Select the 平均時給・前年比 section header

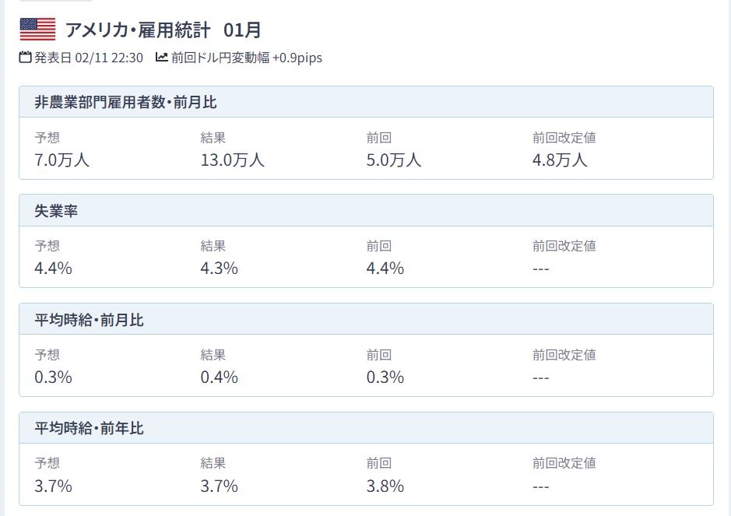point(90,429)
